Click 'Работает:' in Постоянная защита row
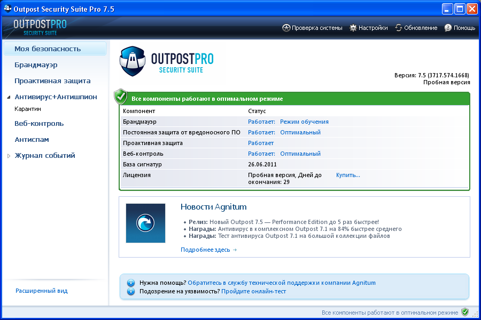Viewport: 481px width, 320px height. tap(261, 132)
